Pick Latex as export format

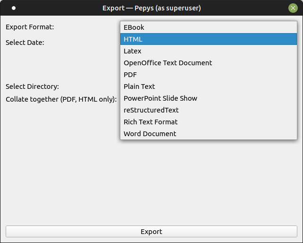[x=209, y=51]
